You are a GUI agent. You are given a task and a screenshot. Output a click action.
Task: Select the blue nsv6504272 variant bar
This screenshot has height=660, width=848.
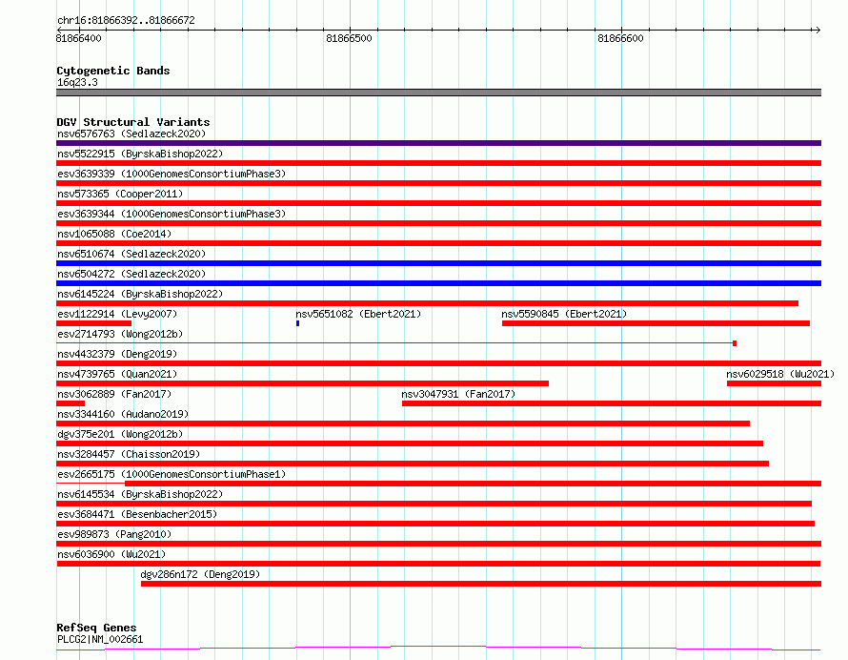(x=438, y=283)
